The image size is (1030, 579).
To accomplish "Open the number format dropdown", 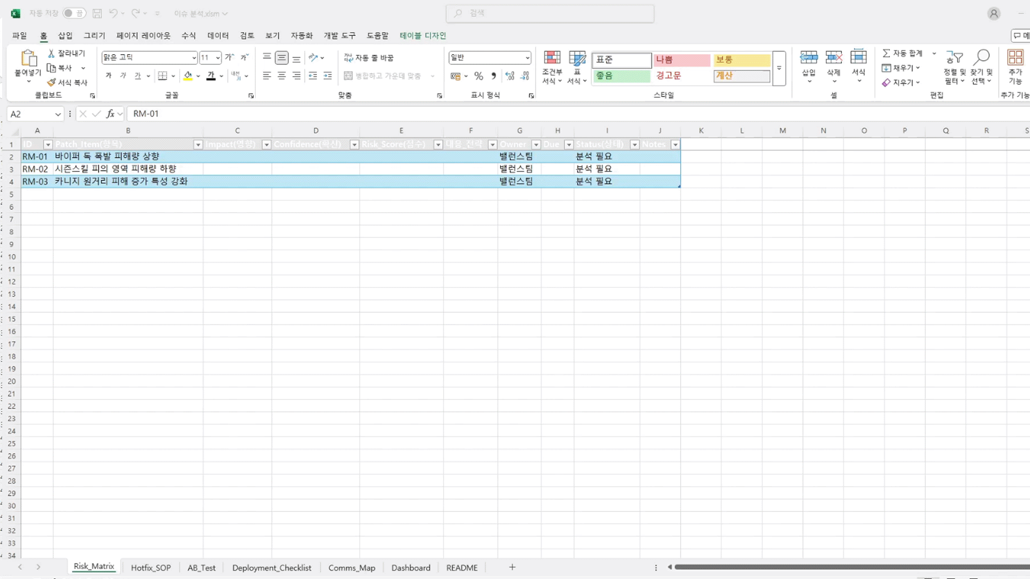I will click(527, 57).
